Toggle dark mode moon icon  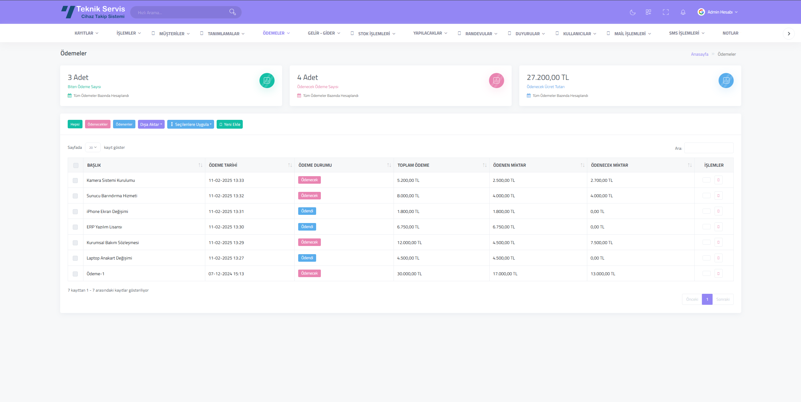click(x=632, y=12)
